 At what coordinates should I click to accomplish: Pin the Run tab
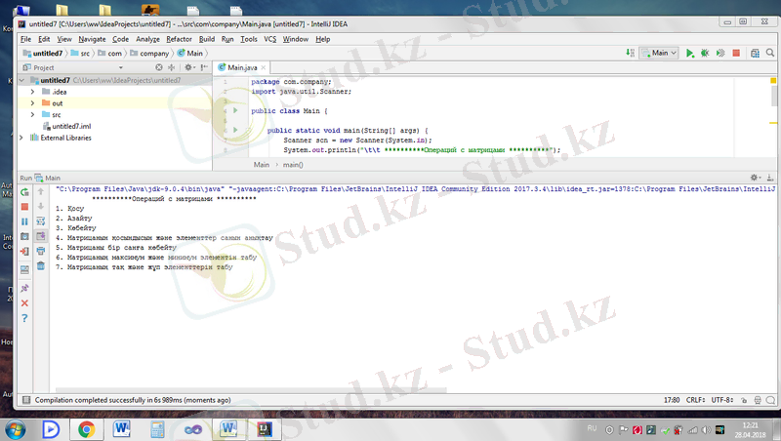coord(24,288)
